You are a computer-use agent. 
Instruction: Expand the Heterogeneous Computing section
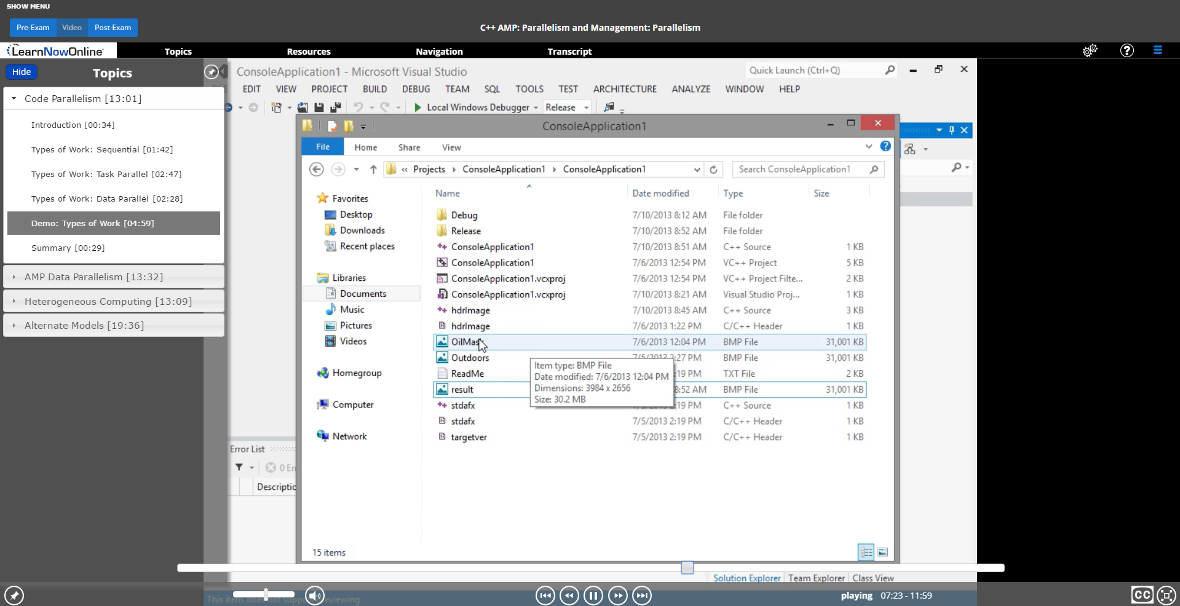[108, 302]
